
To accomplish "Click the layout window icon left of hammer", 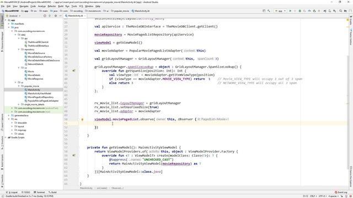I will [x=264, y=11].
